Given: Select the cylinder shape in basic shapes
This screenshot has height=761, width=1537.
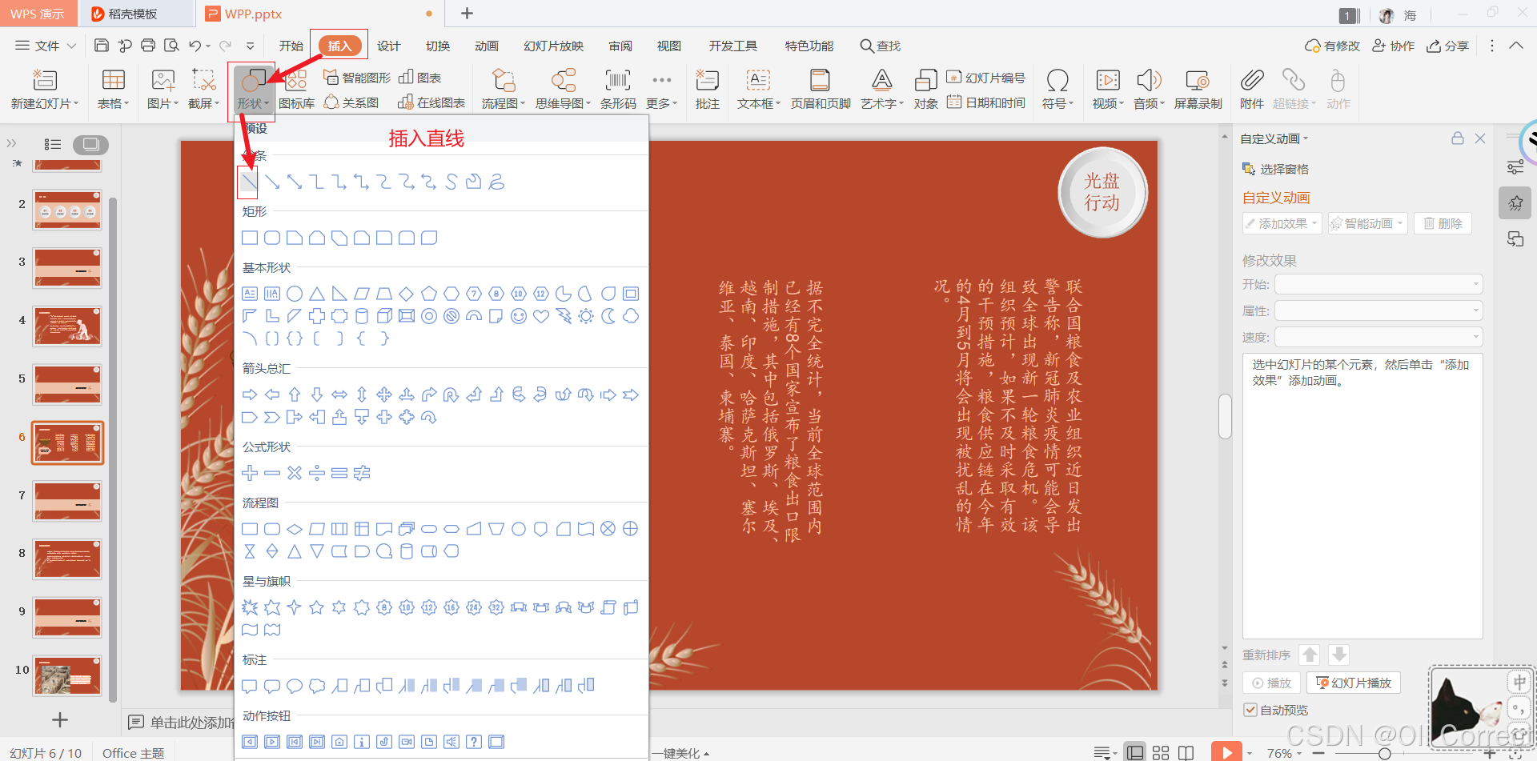Looking at the screenshot, I should 362,316.
